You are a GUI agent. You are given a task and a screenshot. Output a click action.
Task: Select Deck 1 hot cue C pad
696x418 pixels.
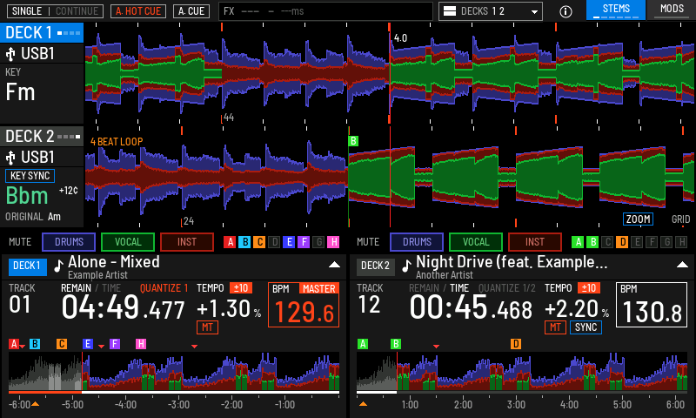(x=259, y=242)
